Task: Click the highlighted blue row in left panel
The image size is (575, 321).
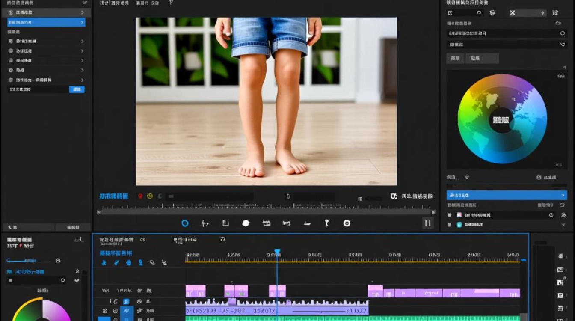Action: click(46, 22)
